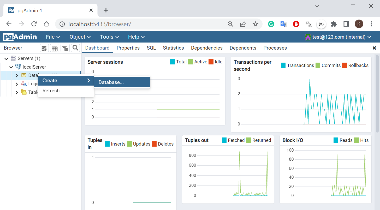Open the Chrome extensions puzzle icon
380x210 pixels.
click(x=334, y=24)
